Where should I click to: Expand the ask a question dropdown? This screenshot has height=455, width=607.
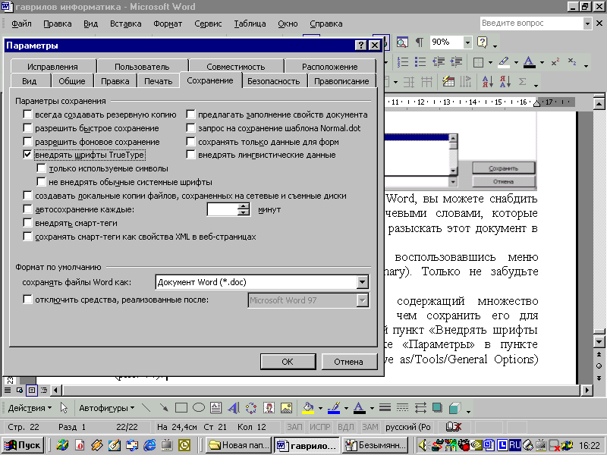tap(587, 24)
